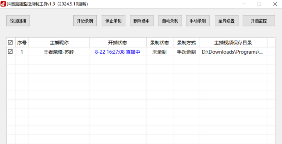The height and width of the screenshot is (144, 282).
Task: Click the 主播视频保存目录 column header
Action: (x=233, y=43)
